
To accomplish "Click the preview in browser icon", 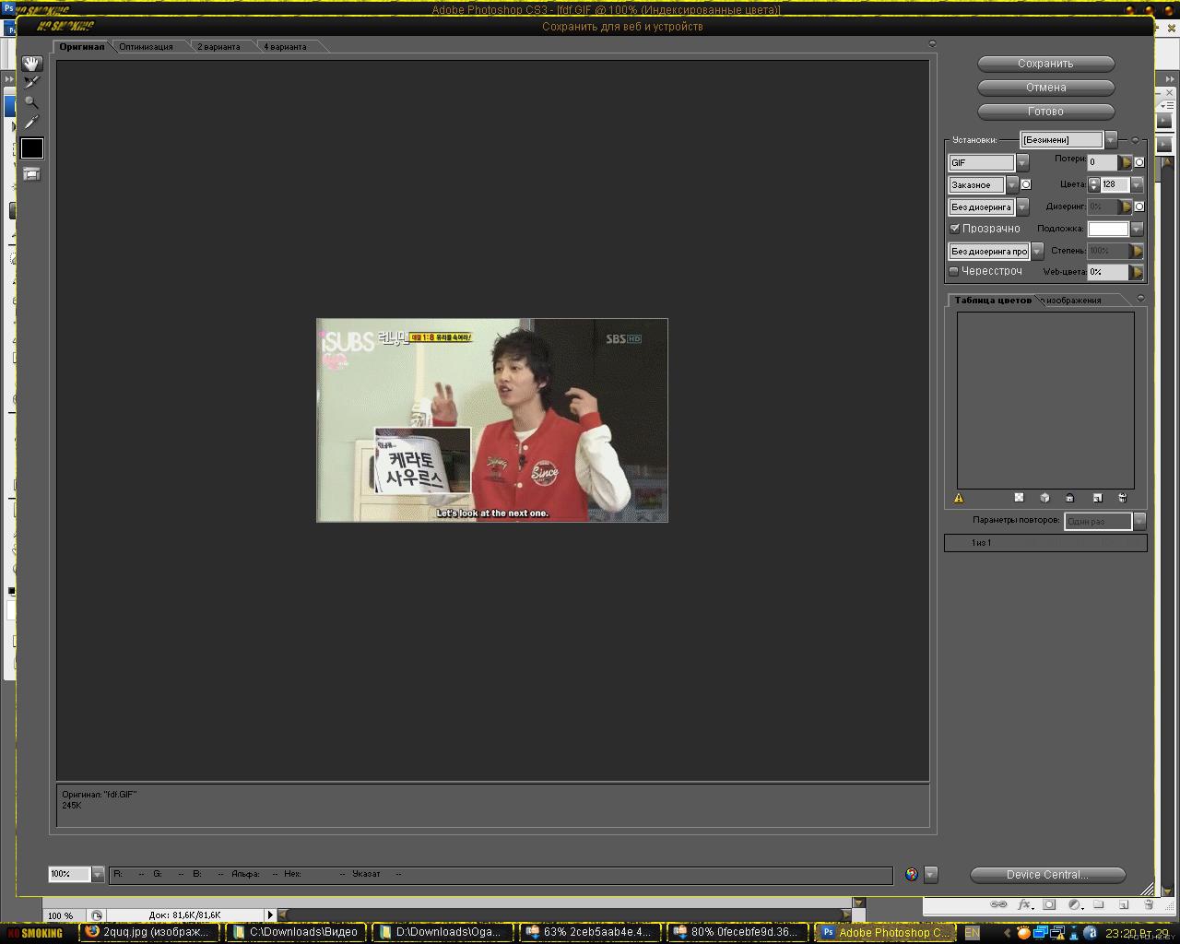I will pyautogui.click(x=912, y=874).
